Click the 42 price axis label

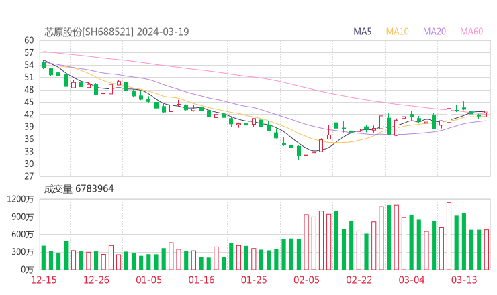[29, 114]
